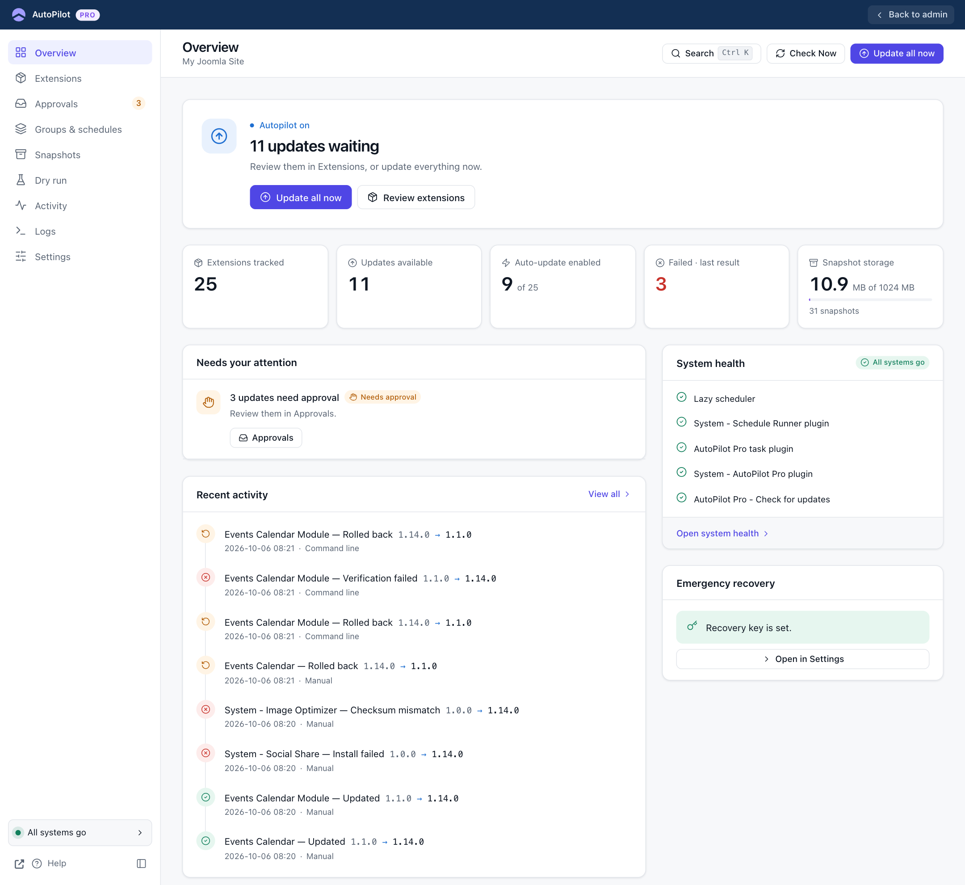Viewport: 965px width, 885px height.
Task: Click the snapshot storage progress bar
Action: (x=870, y=300)
